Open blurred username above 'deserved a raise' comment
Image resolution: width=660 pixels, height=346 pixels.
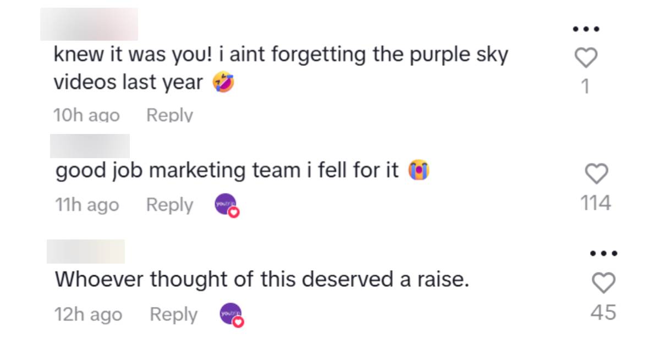point(86,252)
